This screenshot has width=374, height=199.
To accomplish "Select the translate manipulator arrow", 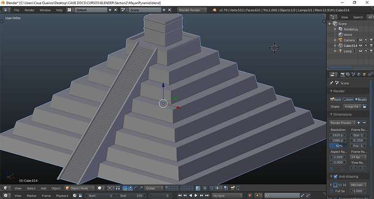I will pos(130,188).
